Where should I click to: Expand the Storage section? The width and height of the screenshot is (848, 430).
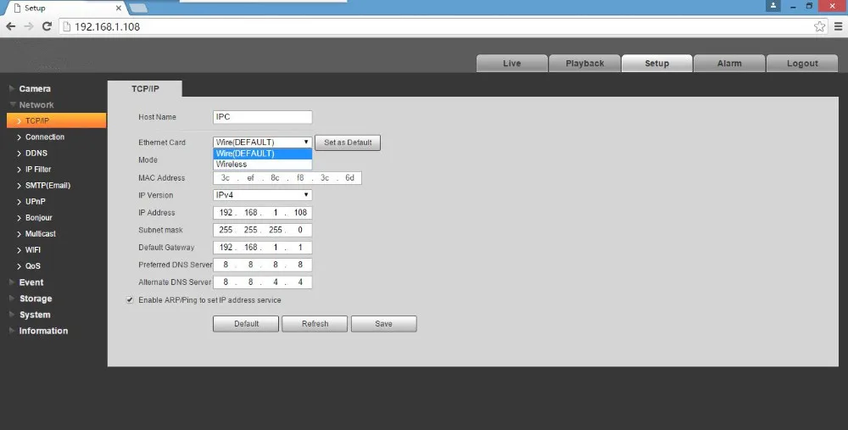pos(36,299)
